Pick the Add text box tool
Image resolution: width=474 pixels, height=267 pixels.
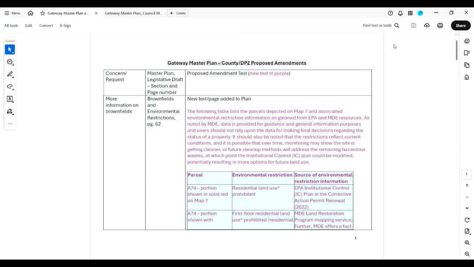pos(10,99)
